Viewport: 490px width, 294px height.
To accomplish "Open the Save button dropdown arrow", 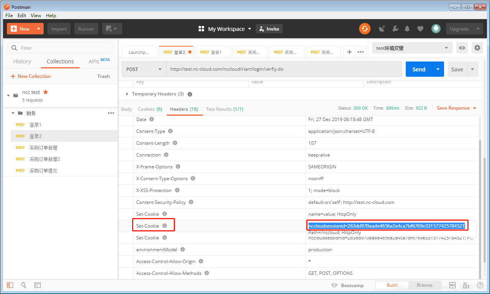I will (472, 69).
